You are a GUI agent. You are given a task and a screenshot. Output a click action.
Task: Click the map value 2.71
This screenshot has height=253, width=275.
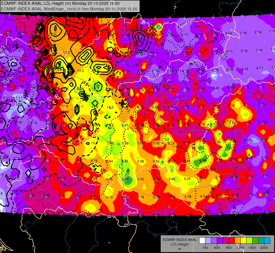(x=246, y=105)
